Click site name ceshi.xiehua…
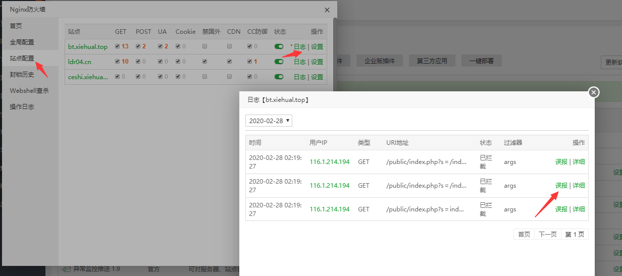 click(x=88, y=77)
